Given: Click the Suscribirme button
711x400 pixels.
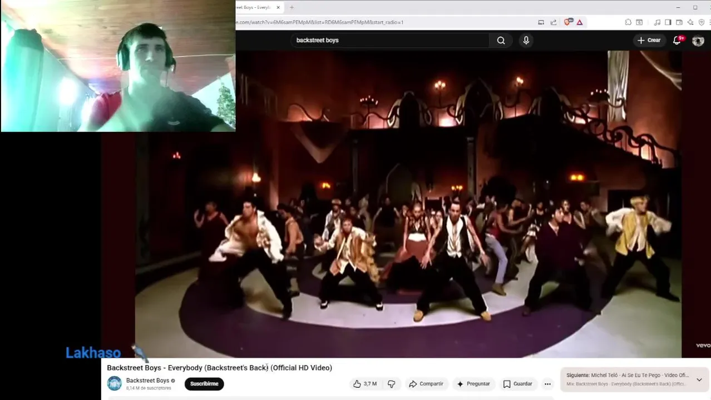Looking at the screenshot, I should point(204,384).
